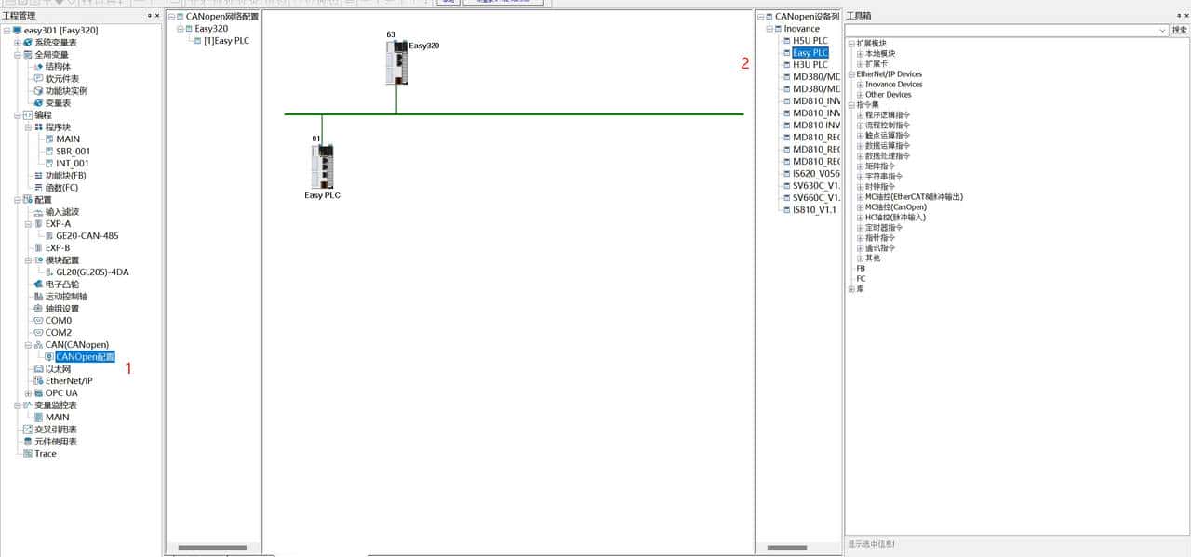
Task: Open the COM0 serial port configuration
Action: (x=59, y=321)
